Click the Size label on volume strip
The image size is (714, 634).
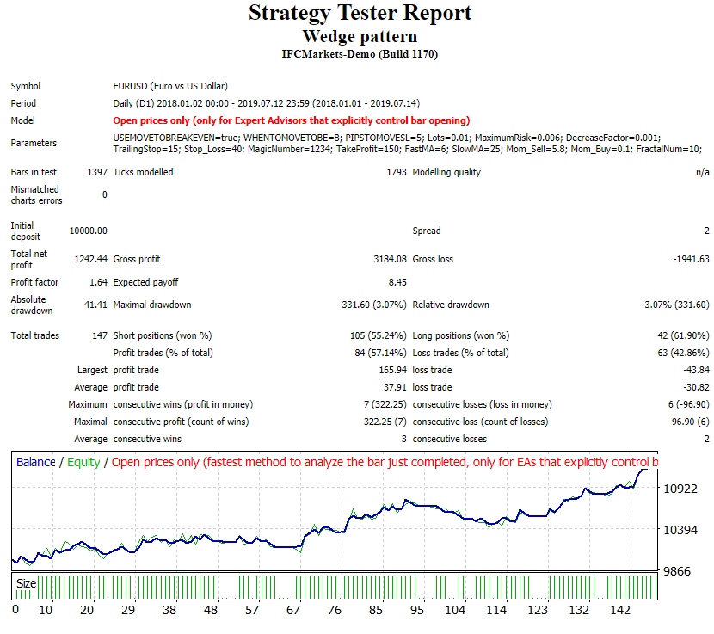[x=27, y=583]
